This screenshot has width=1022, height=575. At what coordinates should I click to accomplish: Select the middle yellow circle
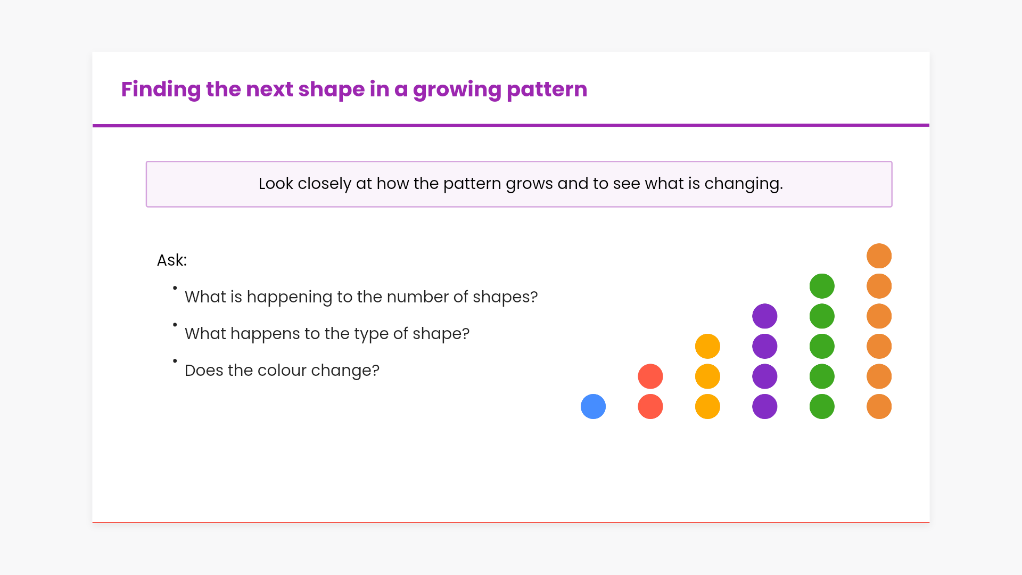(707, 376)
